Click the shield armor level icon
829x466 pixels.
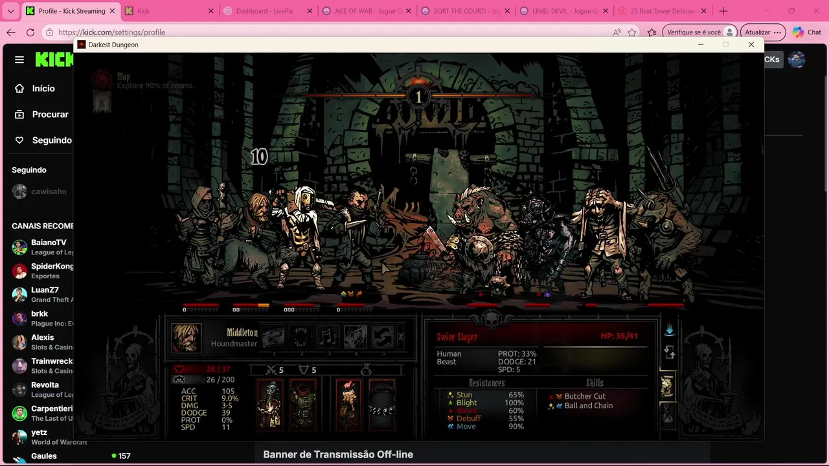[x=303, y=370]
